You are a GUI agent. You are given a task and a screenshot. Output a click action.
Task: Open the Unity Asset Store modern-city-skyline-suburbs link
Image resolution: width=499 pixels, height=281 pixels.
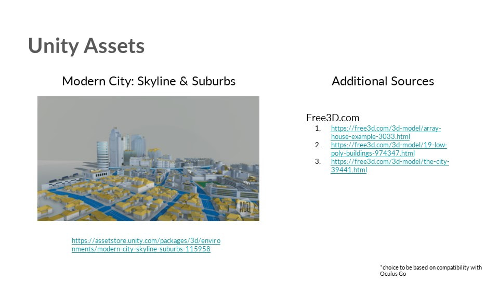(x=146, y=245)
